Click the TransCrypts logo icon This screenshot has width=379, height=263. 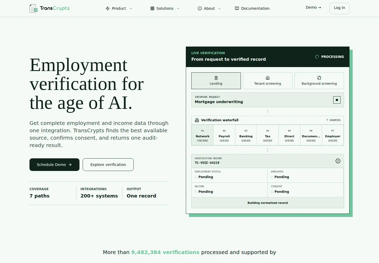(33, 8)
